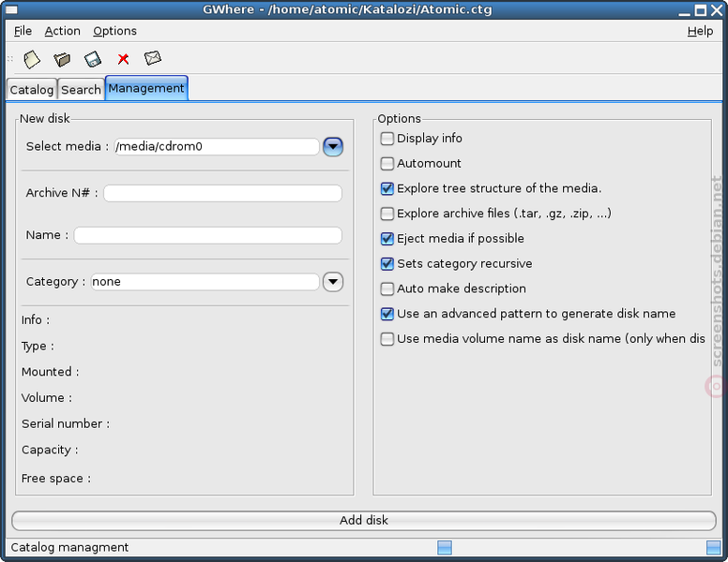The height and width of the screenshot is (562, 728).
Task: Enable Explore archive files option
Action: [x=387, y=214]
